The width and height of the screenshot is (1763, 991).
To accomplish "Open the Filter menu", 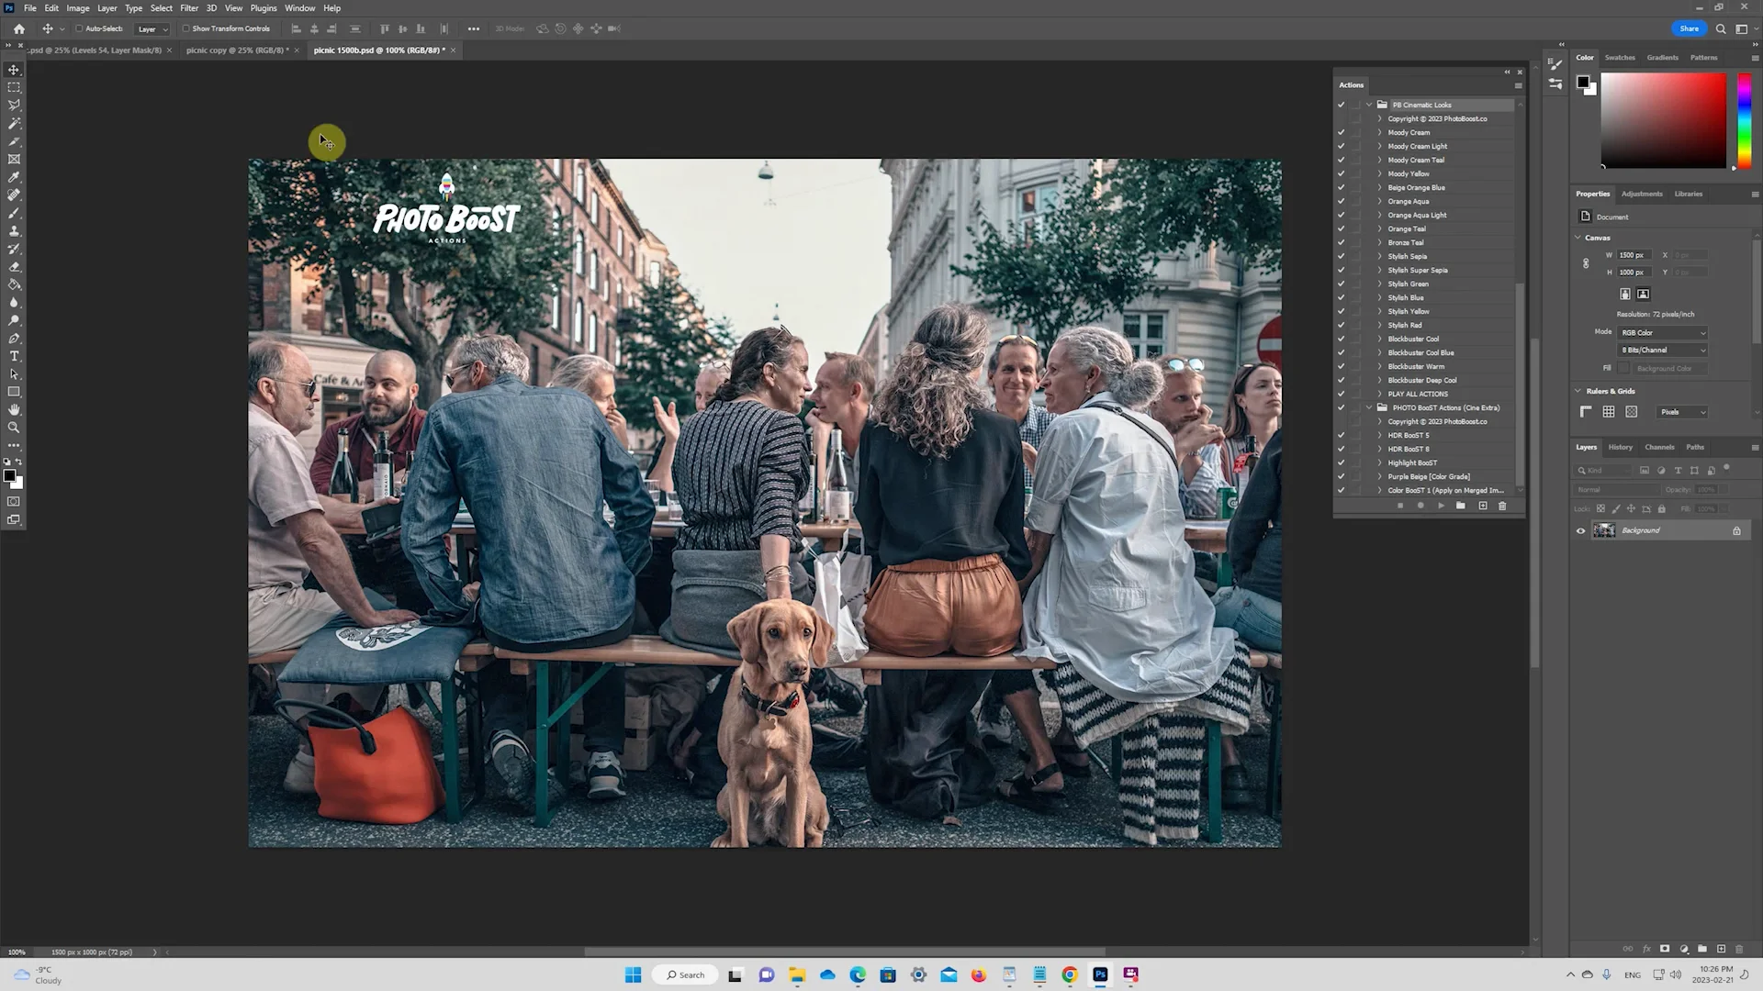I will click(x=189, y=7).
